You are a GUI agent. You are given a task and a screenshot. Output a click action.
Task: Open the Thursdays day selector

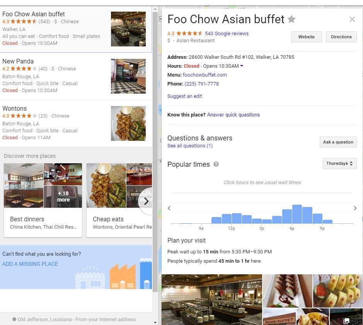pyautogui.click(x=340, y=163)
